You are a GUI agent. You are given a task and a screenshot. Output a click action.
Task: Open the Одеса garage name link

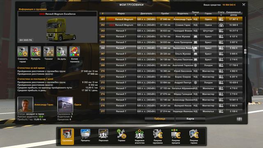[78, 104]
